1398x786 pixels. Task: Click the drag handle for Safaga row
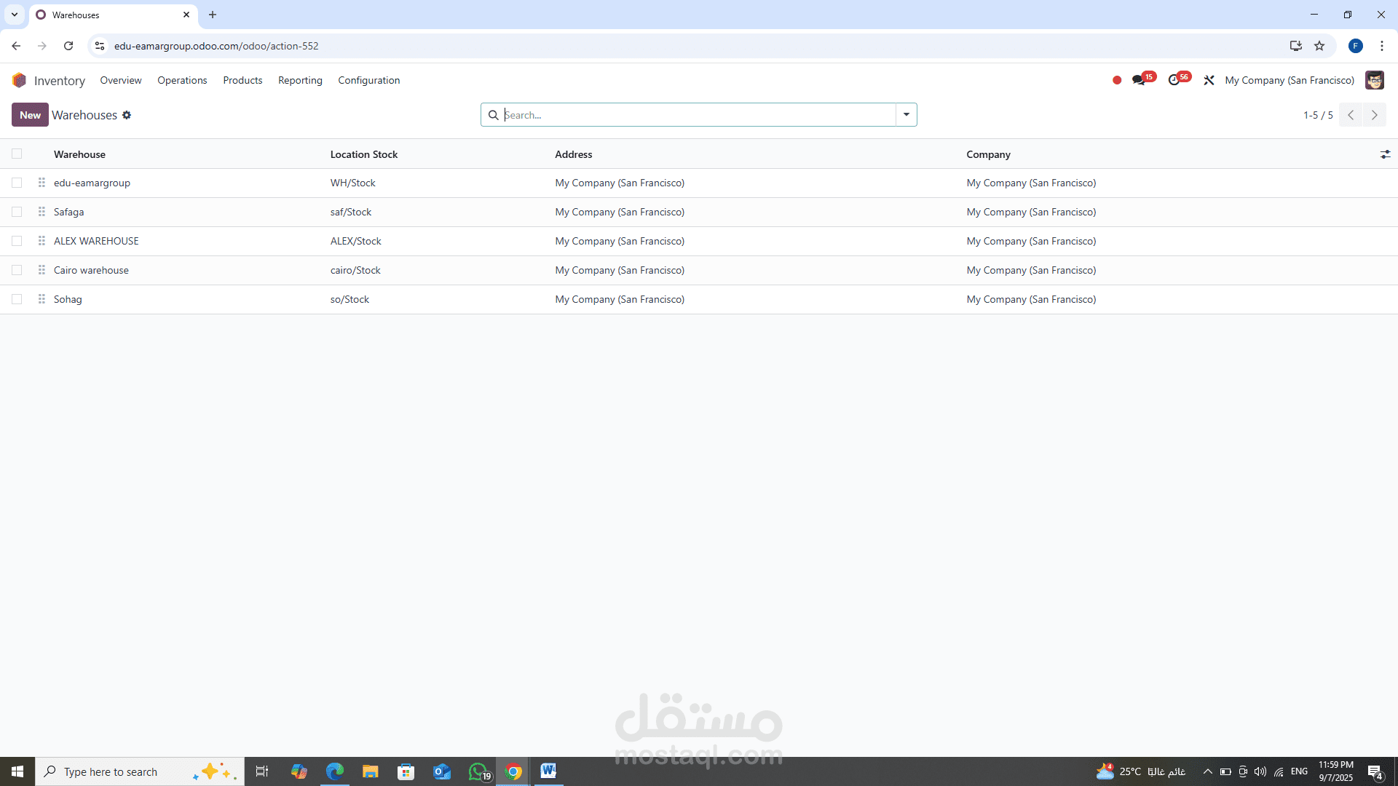point(42,212)
